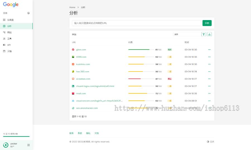251x150 pixels.
Task: Open zhuanti.lagou.com report link
Action: (95, 86)
